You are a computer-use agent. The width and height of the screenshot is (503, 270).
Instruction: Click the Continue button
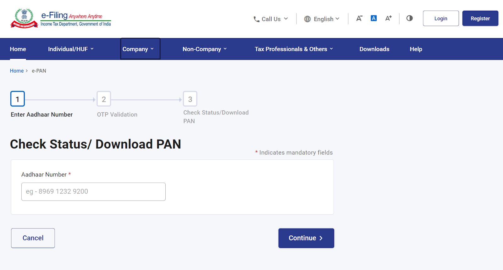(x=306, y=238)
